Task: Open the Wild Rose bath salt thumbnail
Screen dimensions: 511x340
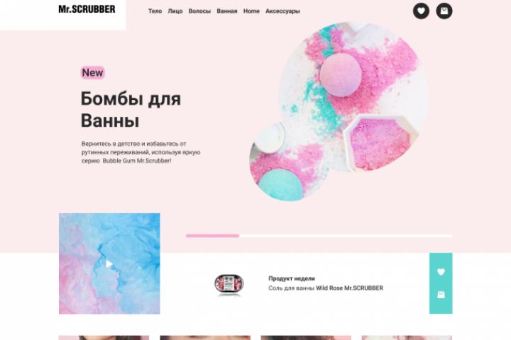Action: point(229,284)
